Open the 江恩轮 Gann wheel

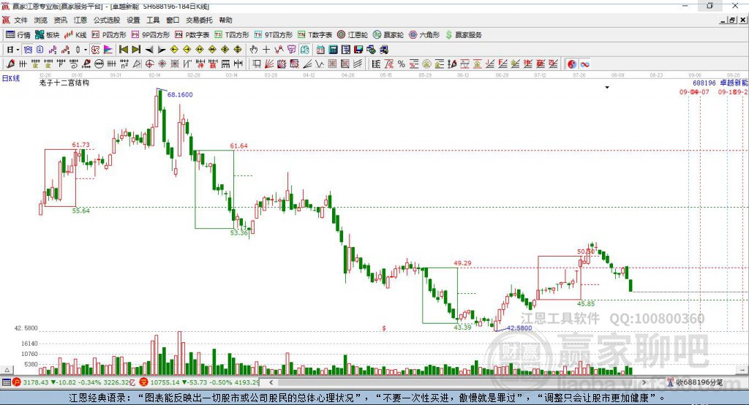[x=353, y=35]
